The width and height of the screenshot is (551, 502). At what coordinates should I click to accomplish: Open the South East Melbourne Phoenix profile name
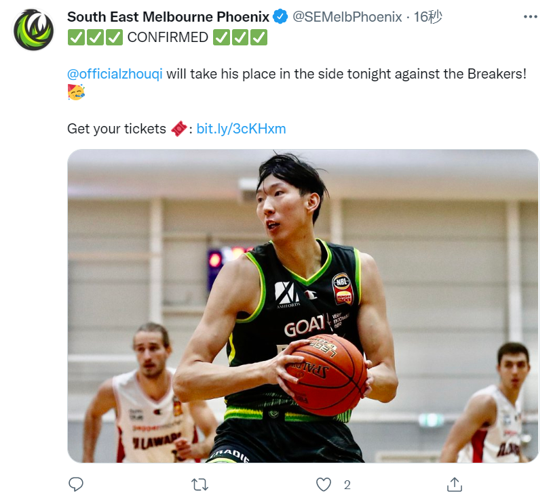click(168, 17)
